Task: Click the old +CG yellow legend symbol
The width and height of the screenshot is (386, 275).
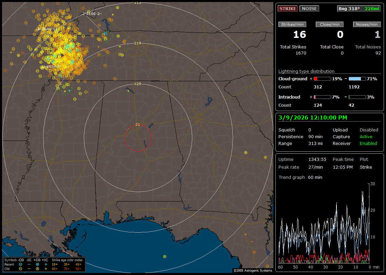Action: tap(37, 269)
